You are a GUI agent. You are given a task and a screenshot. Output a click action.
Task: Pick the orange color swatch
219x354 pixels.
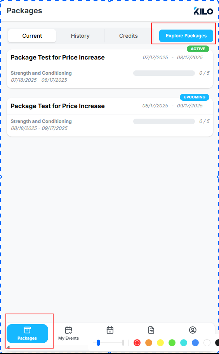click(x=149, y=343)
